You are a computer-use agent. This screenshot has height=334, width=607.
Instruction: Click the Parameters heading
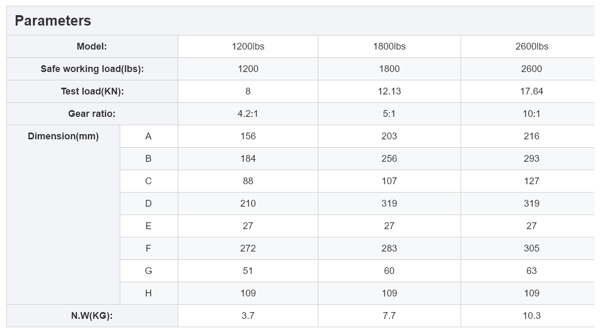[53, 21]
